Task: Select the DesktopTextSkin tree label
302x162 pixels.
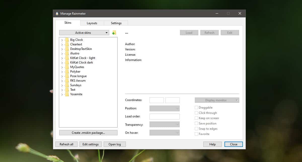Action: [81, 49]
